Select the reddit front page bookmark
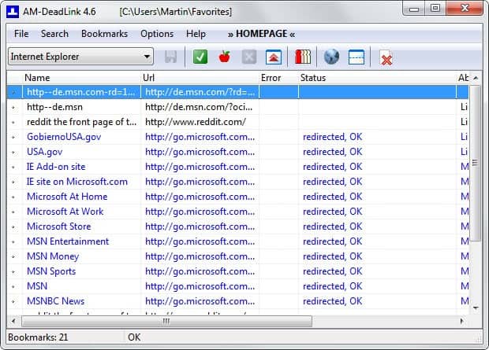This screenshot has width=489, height=350. (237, 122)
